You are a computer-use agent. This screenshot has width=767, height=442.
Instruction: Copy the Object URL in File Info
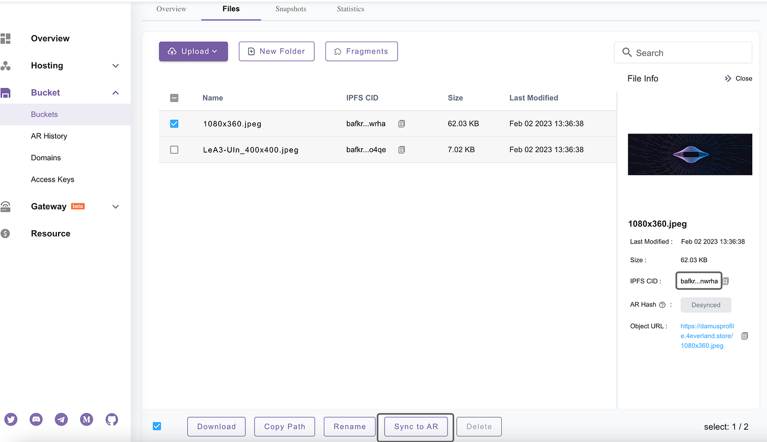745,336
